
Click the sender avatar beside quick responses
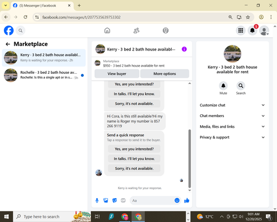[99, 173]
